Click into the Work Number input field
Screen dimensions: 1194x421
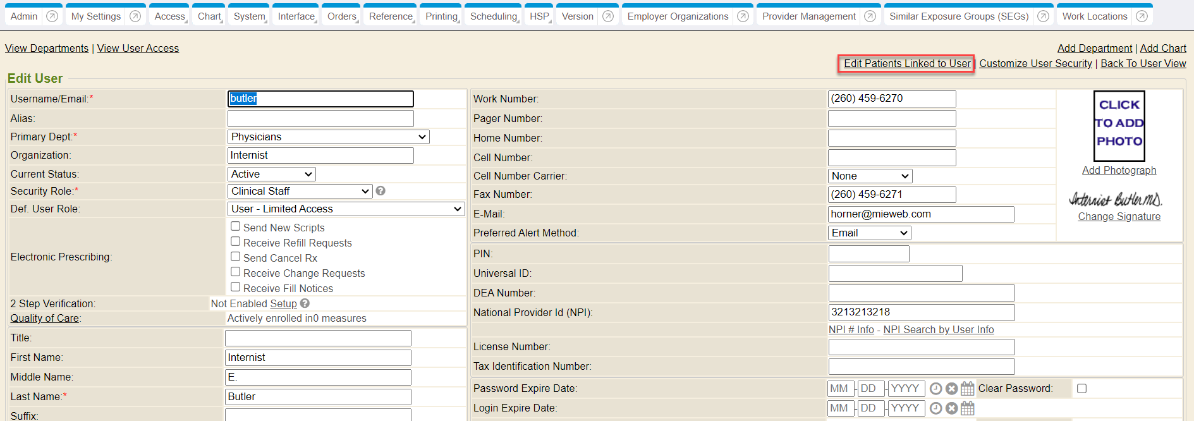point(891,99)
